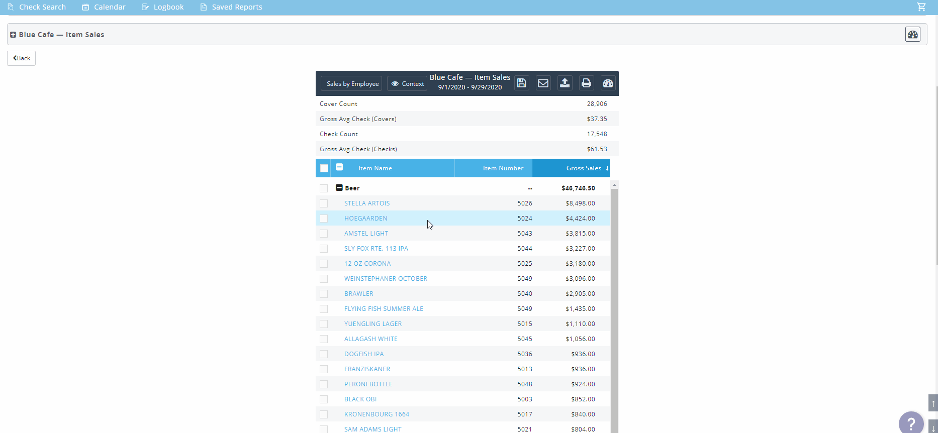This screenshot has height=433, width=938.
Task: Toggle the select-all checkbox in header
Action: click(324, 168)
